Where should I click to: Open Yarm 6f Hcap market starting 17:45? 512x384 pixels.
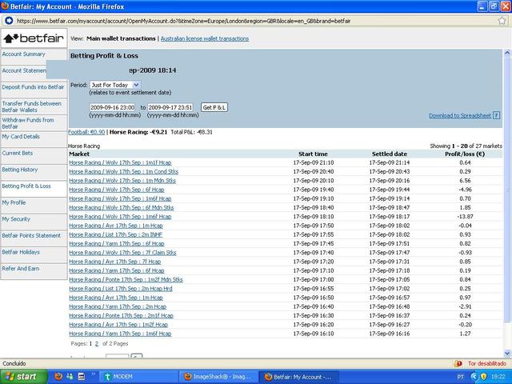[x=117, y=243]
